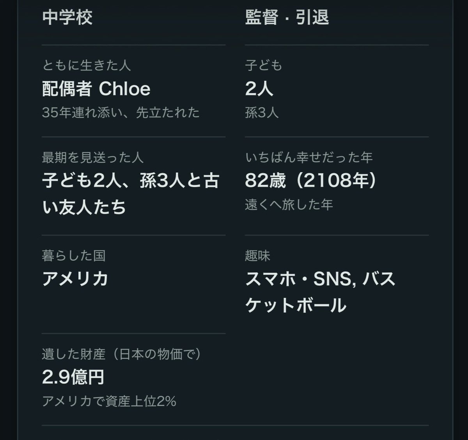Select the 子ども2人、孫3人と古い友人たち text

pos(131,194)
